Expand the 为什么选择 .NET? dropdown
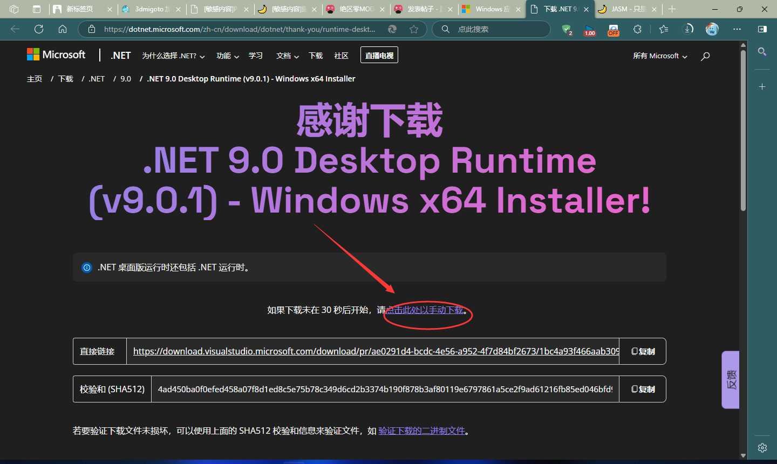 click(173, 56)
